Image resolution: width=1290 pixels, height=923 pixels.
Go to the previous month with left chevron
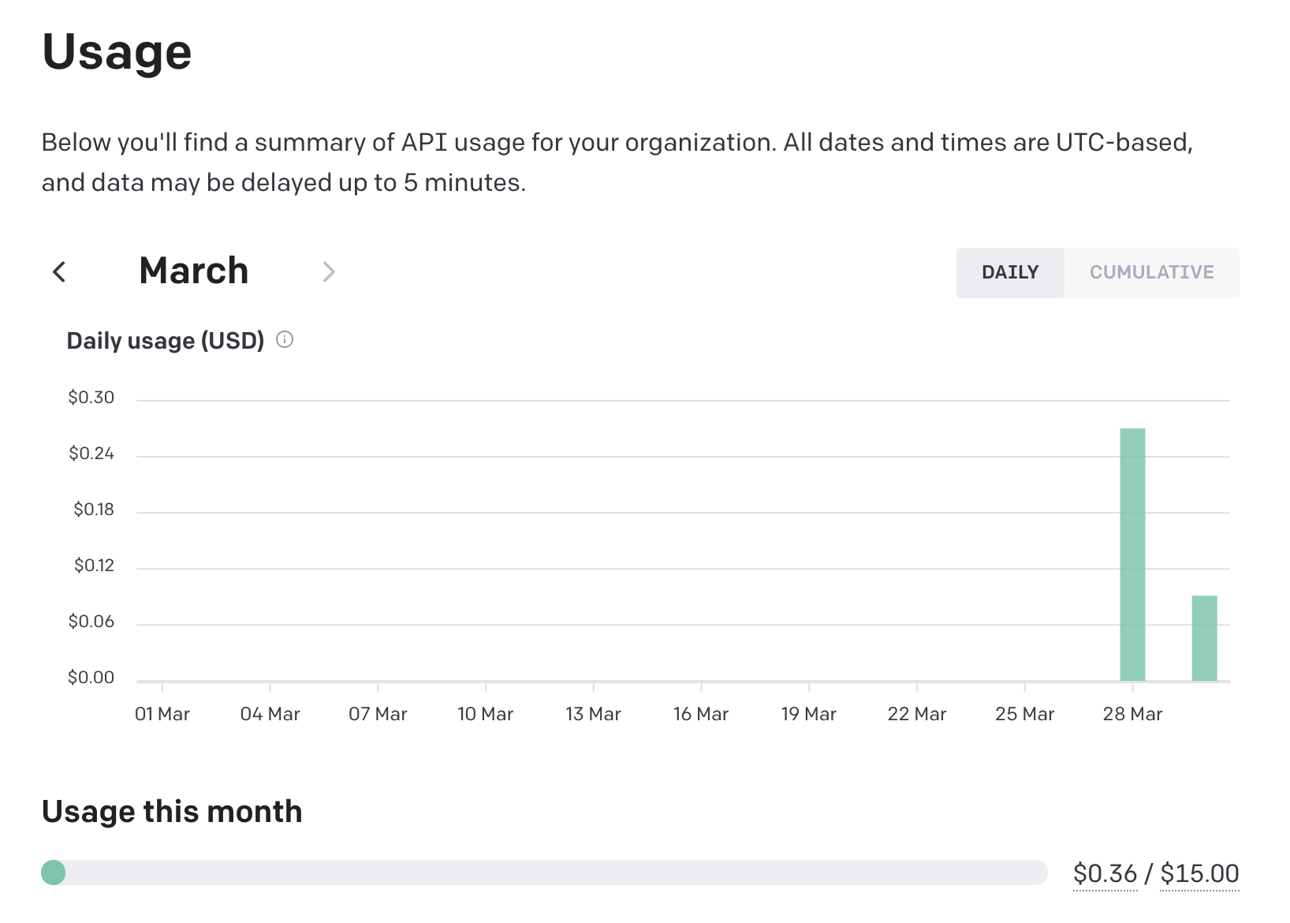[x=59, y=272]
